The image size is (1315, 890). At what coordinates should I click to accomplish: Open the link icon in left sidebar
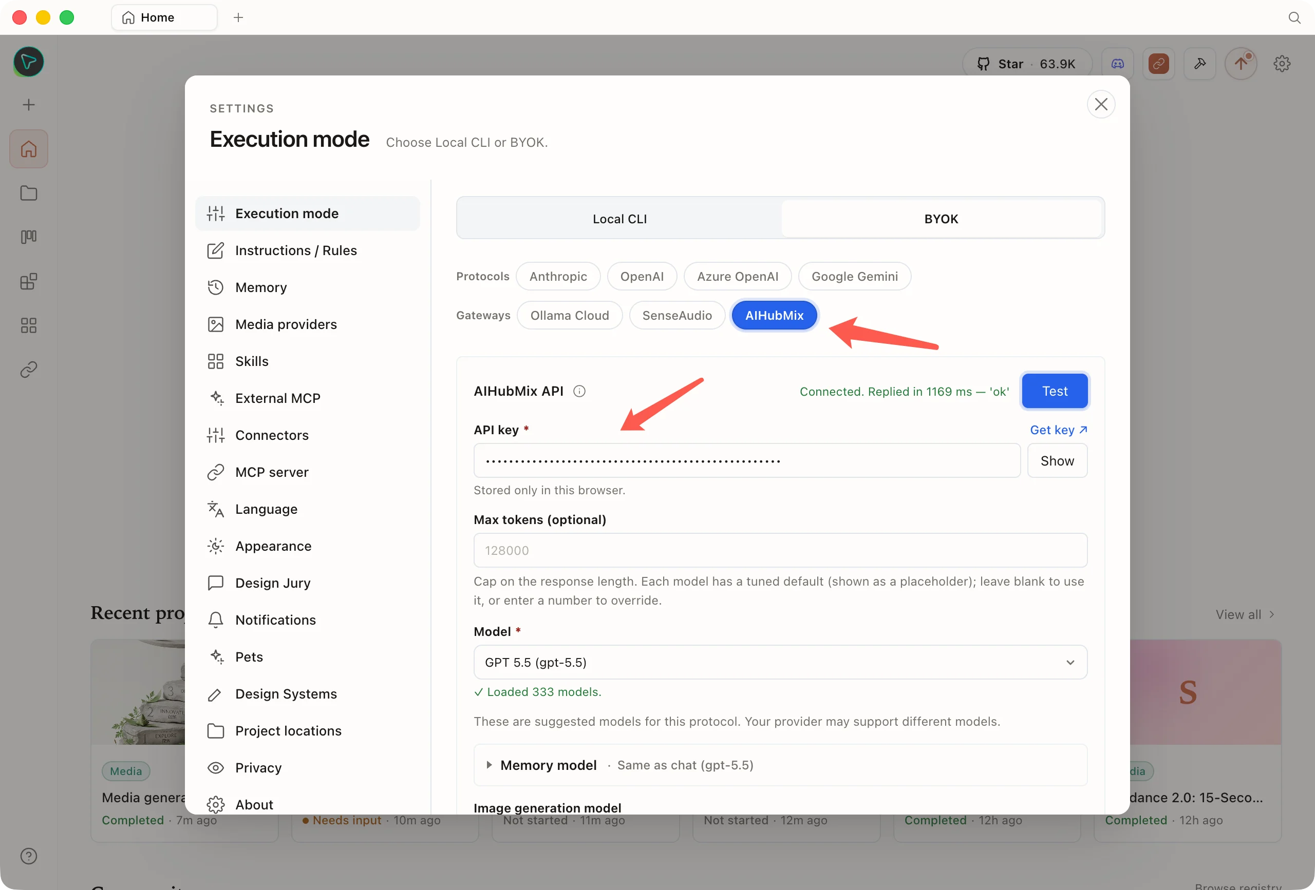(28, 369)
